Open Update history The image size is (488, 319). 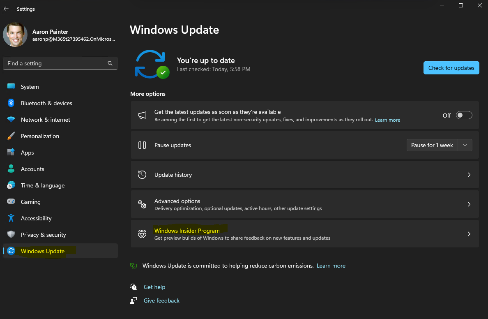(305, 175)
